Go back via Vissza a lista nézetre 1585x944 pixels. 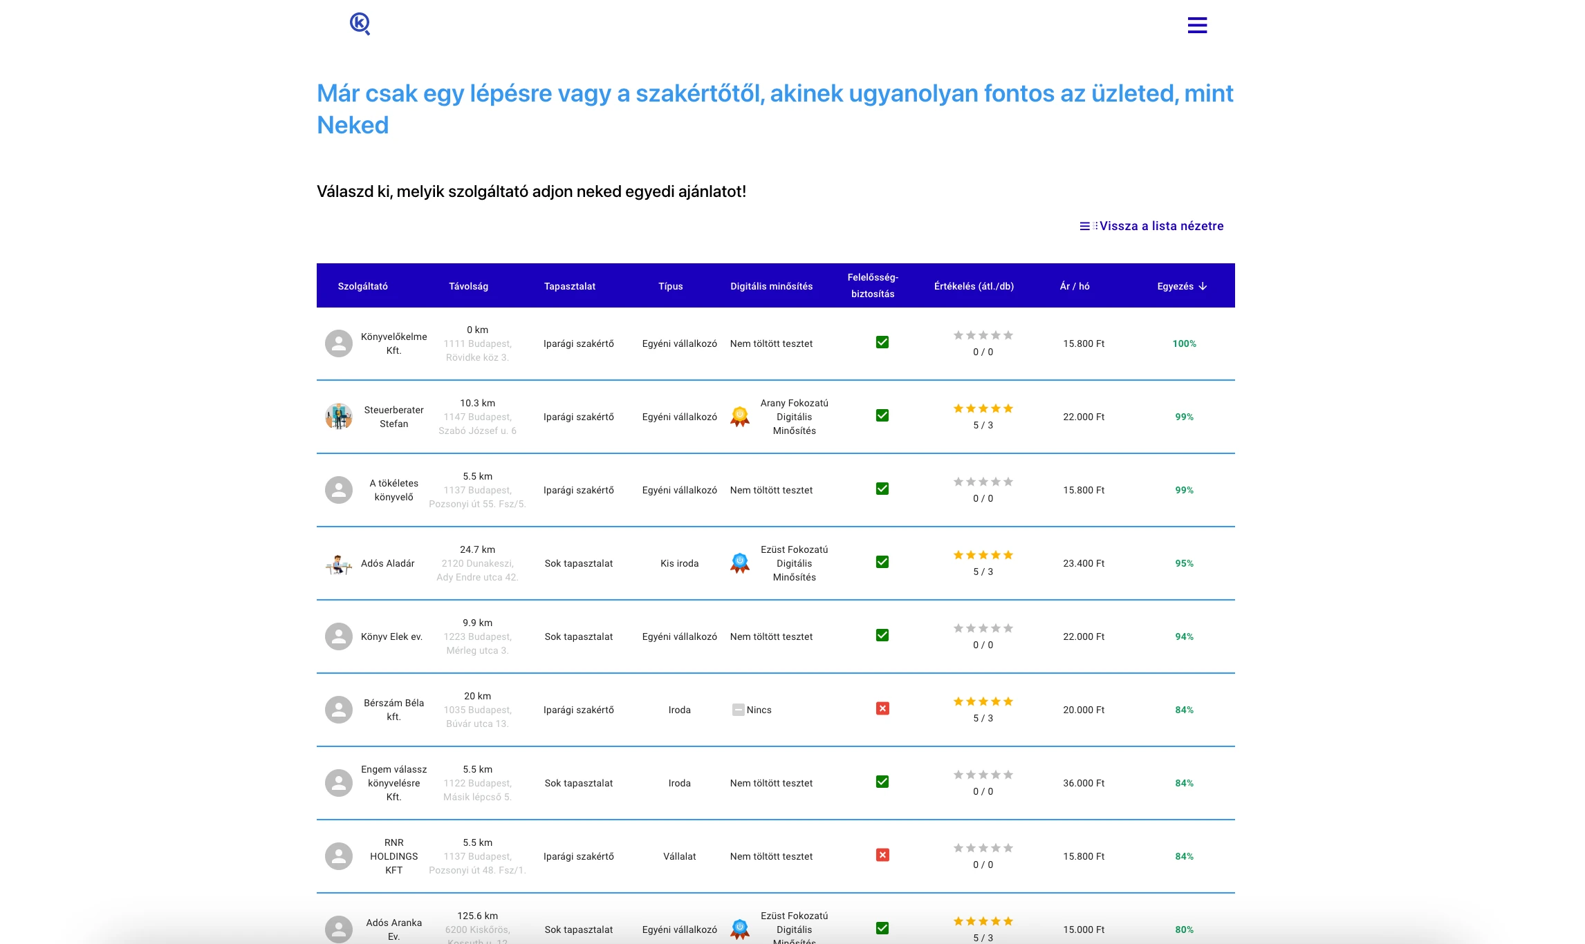(x=1161, y=226)
